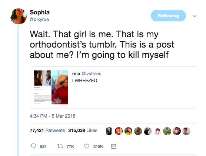Screen dimensions: 206x156
Task: Open last liker avatar on right
Action: pyautogui.click(x=186, y=131)
